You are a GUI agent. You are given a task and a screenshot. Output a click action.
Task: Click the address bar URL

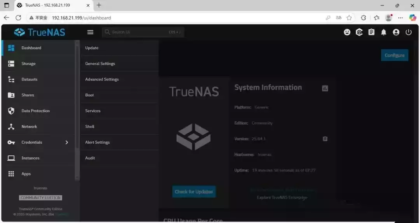(x=81, y=18)
